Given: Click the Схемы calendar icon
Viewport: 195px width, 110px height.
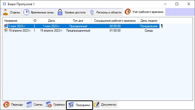Looking at the screenshot, I should [29, 105].
